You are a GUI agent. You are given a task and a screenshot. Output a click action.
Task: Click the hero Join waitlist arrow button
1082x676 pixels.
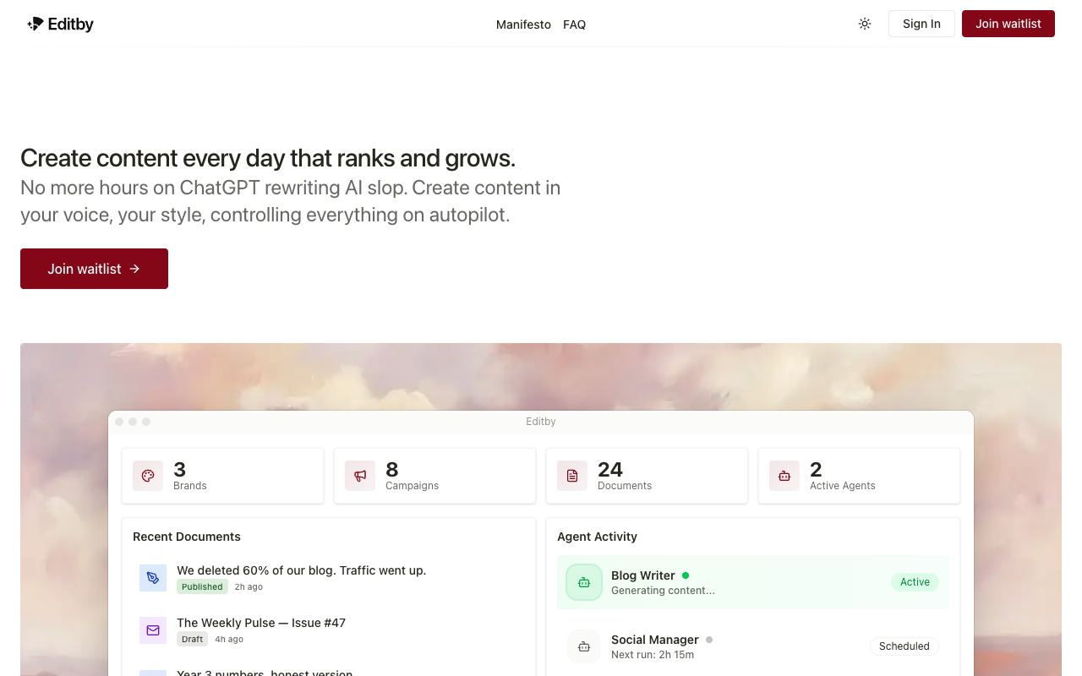pos(94,269)
